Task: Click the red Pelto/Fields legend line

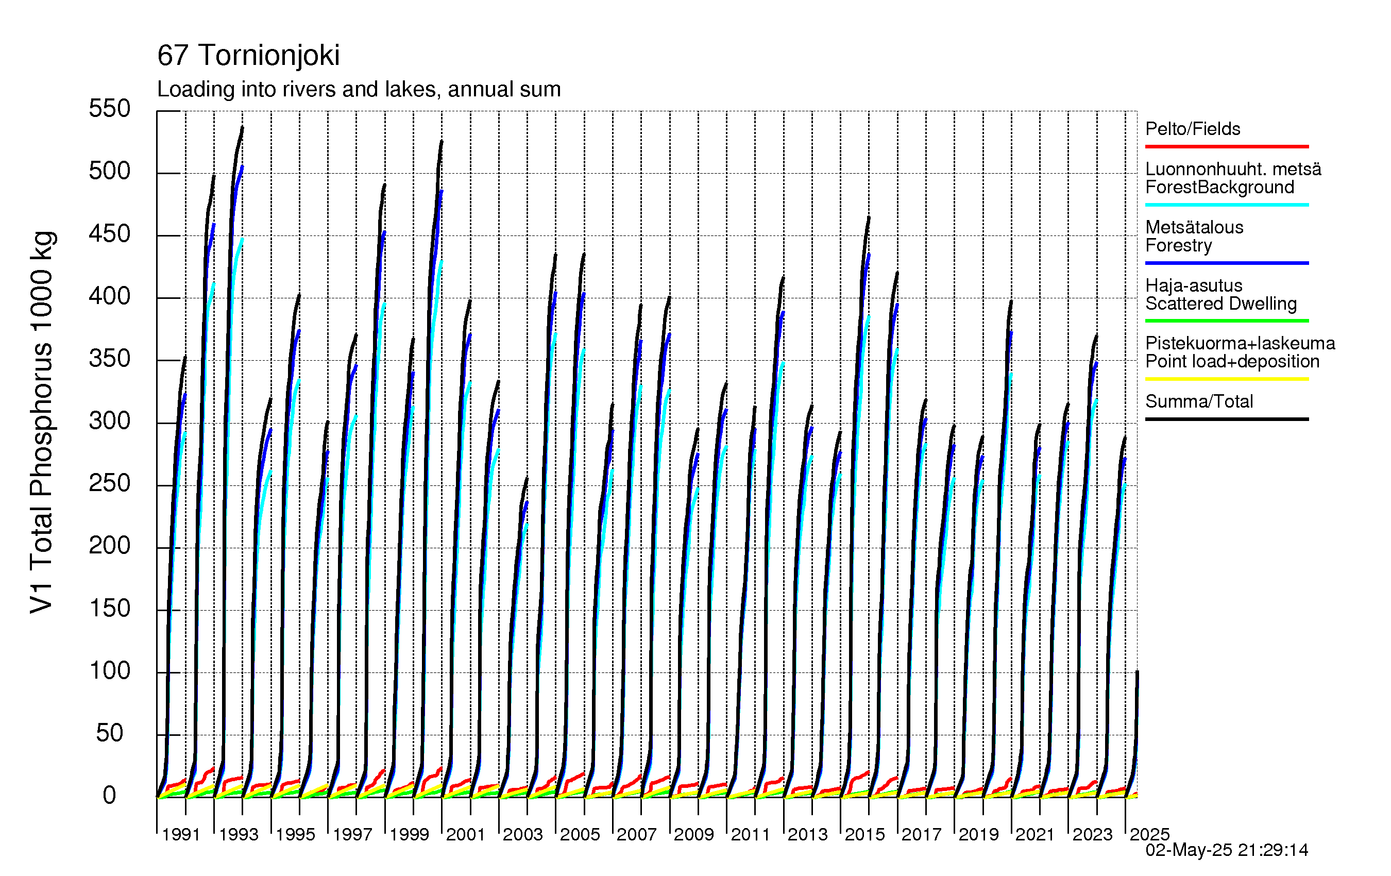Action: coord(1227,147)
